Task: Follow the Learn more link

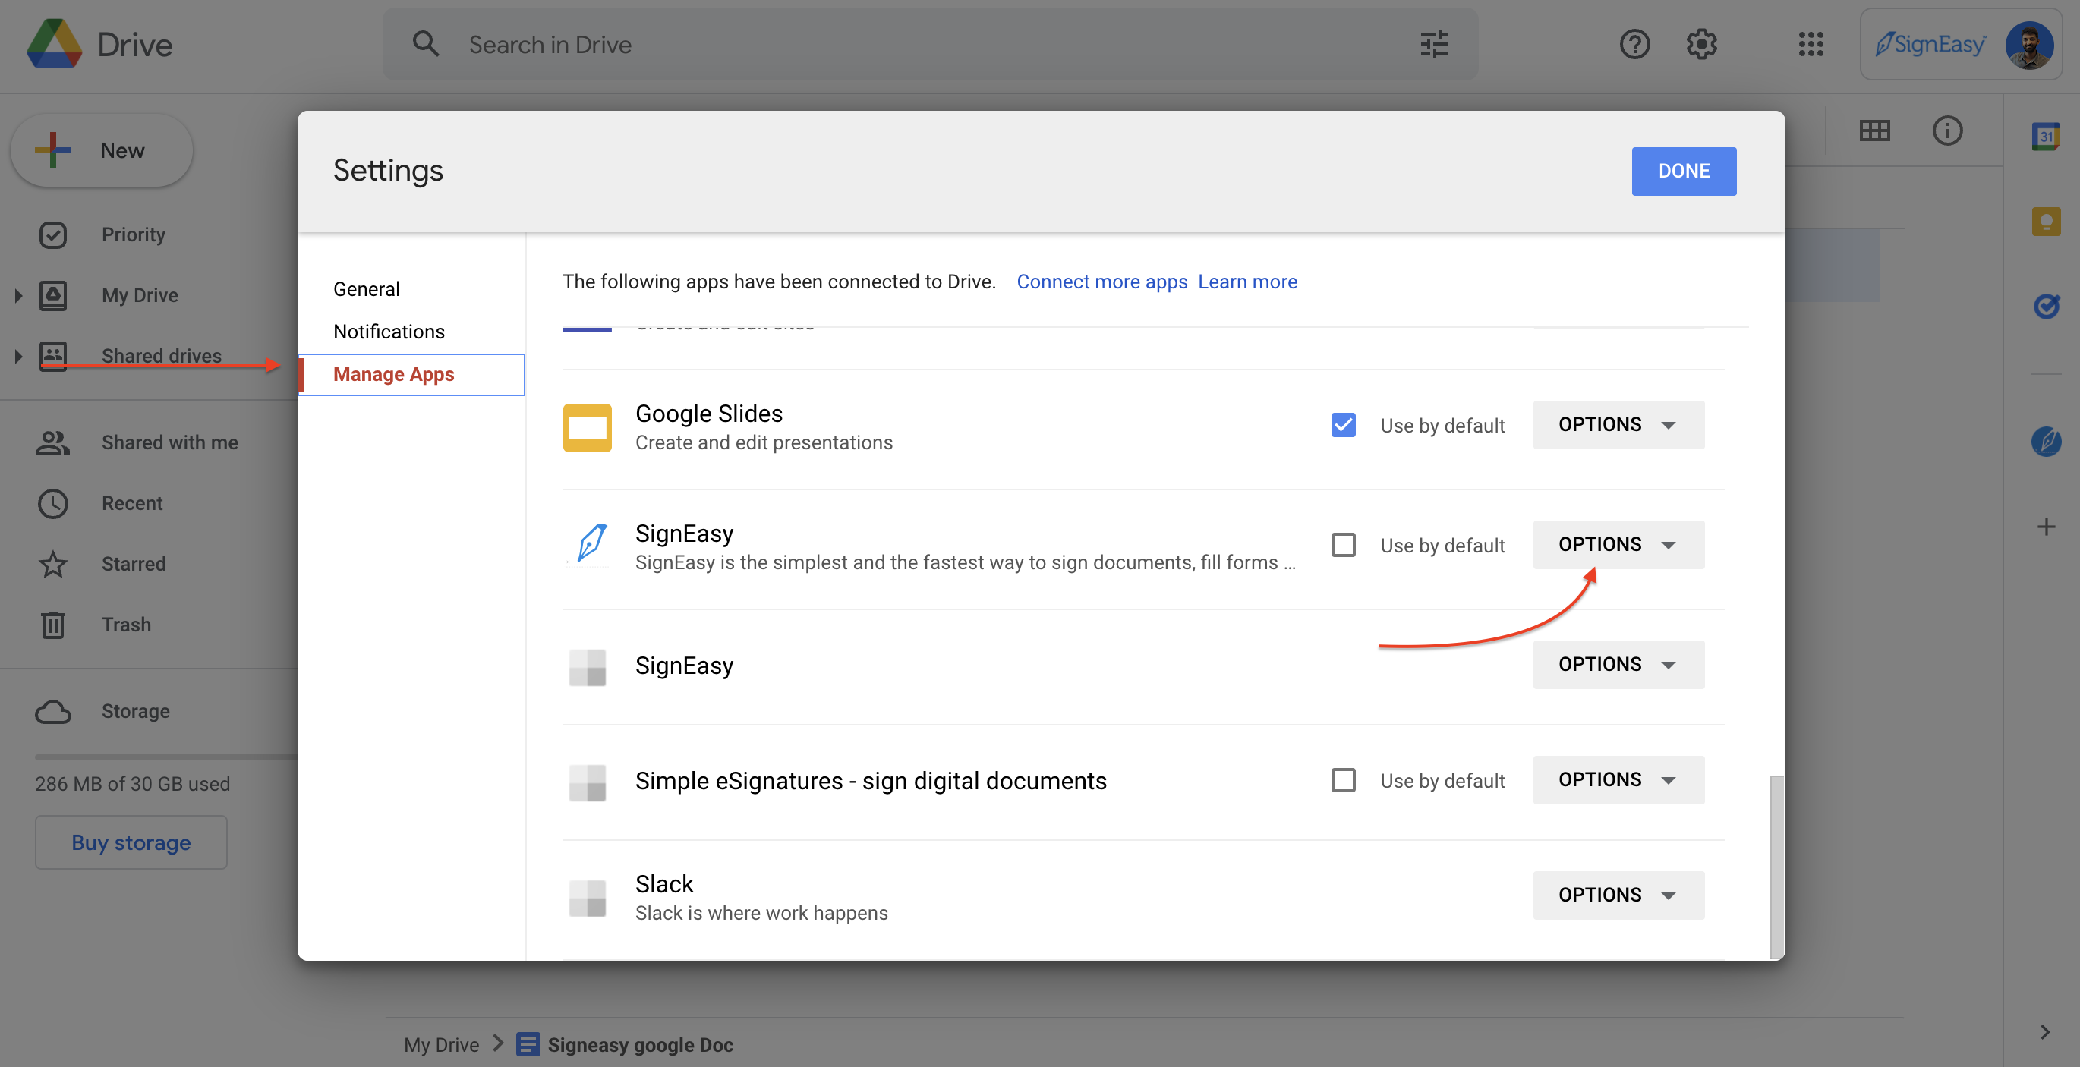Action: [1247, 282]
